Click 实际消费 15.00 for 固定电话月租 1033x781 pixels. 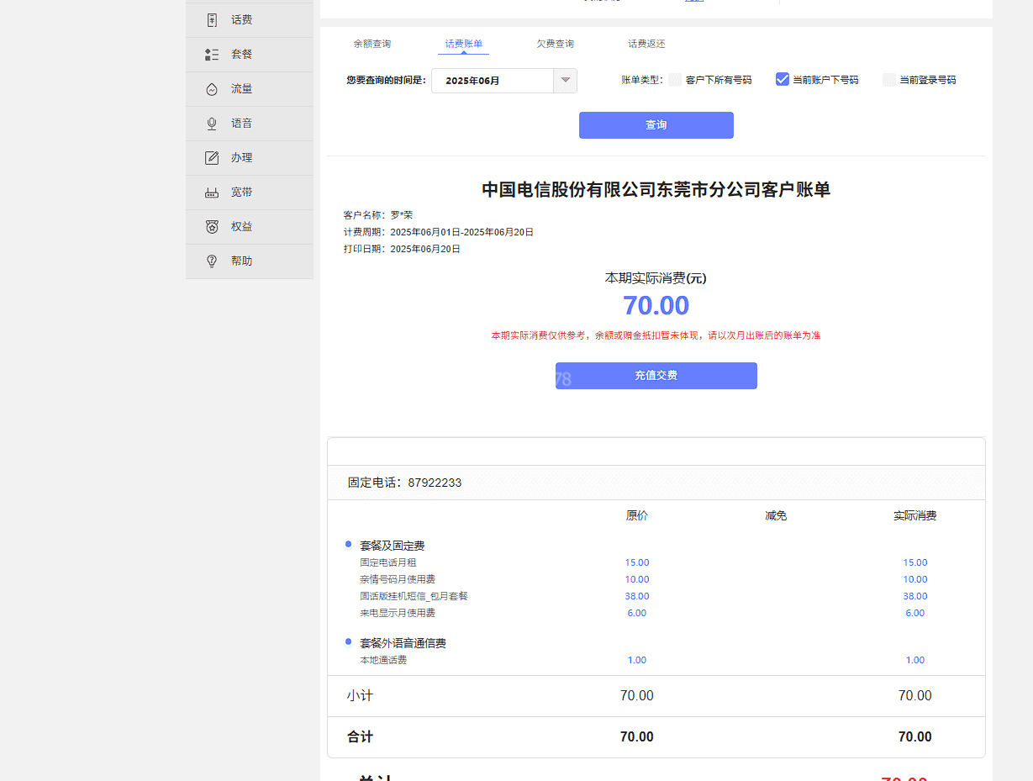(x=915, y=562)
